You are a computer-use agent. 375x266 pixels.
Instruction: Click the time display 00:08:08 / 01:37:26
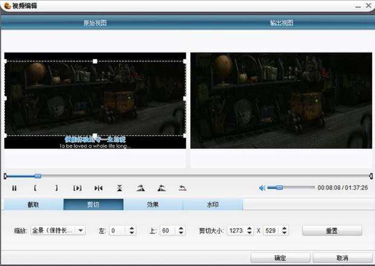coord(342,188)
